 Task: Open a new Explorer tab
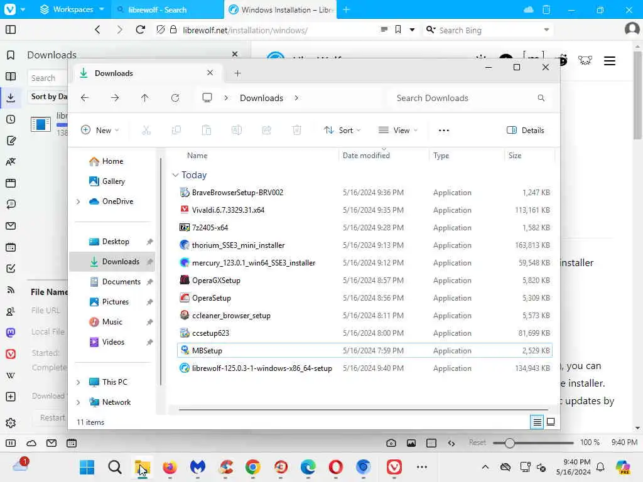[x=237, y=73]
